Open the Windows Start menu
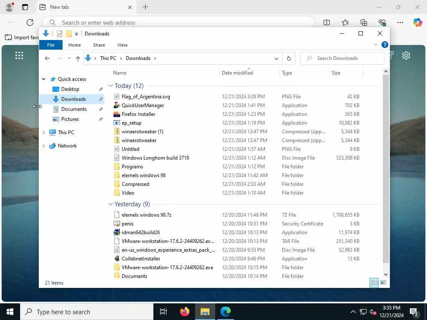Screen dimensions: 427x320 (x=10, y=312)
